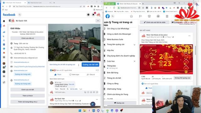
Task: Click link icon at bottom of left sidebar
Action: point(4,82)
